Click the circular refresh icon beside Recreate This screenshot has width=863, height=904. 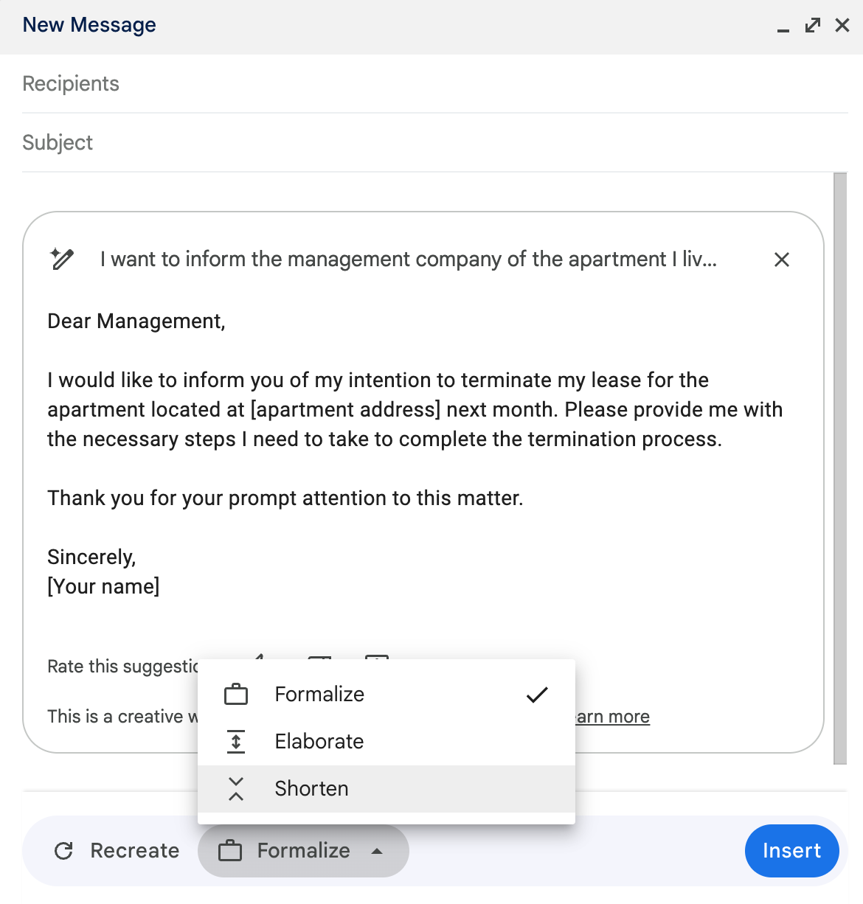coord(64,851)
